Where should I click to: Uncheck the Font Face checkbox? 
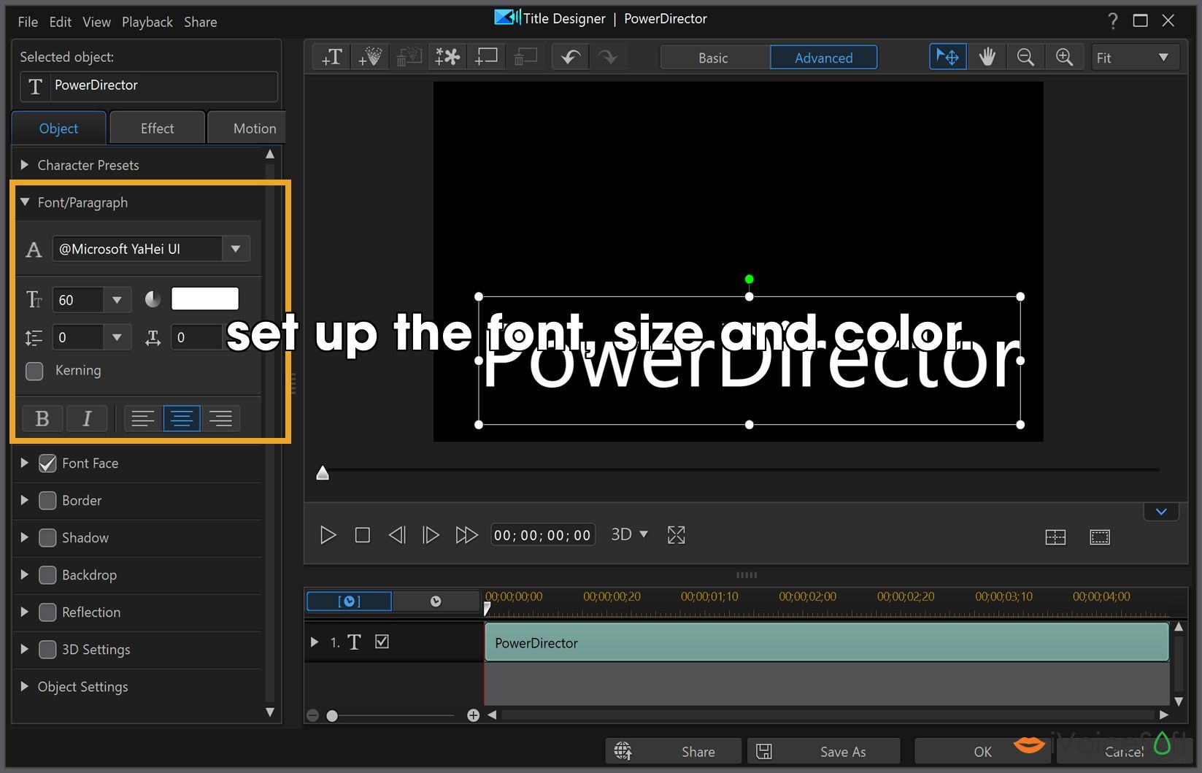pyautogui.click(x=47, y=464)
